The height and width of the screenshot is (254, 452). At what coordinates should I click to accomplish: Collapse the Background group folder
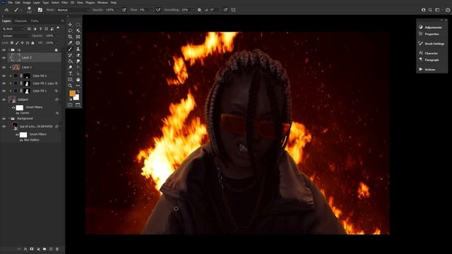[8, 119]
